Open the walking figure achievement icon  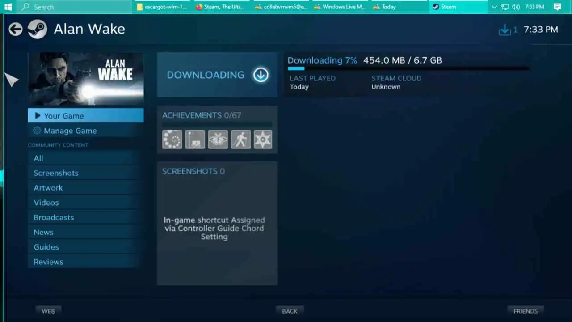pos(240,139)
